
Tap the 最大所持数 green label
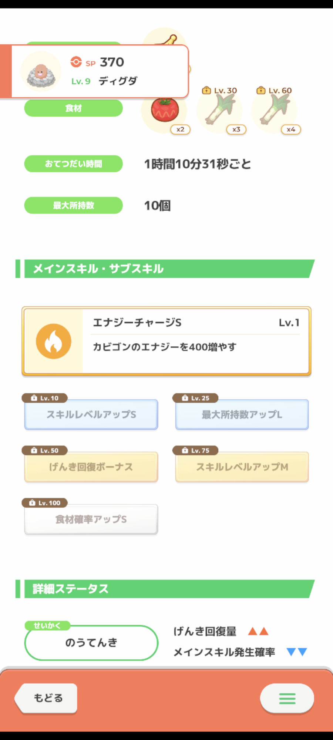pos(73,205)
